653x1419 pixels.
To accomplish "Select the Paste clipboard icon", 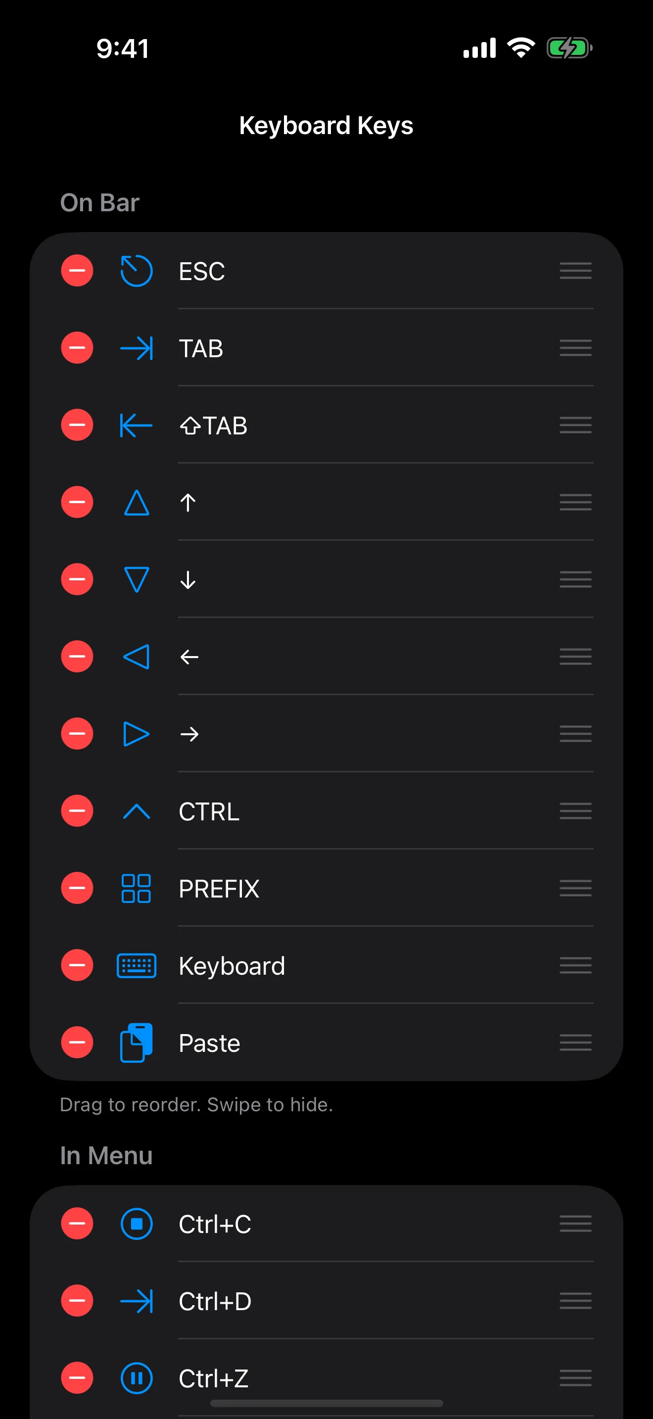I will point(136,1042).
